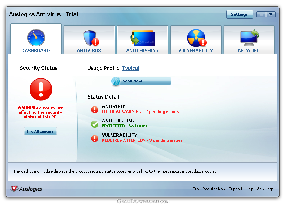Image resolution: width=286 pixels, height=204 pixels.
Task: Start a scan with Scan Now text
Action: (x=132, y=81)
